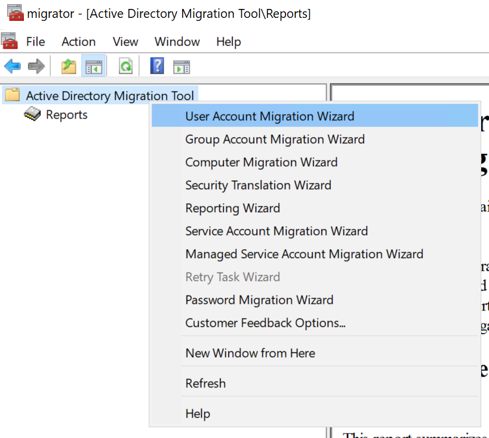The height and width of the screenshot is (438, 489).
Task: Toggle the Show/Hide Action Pane icon
Action: click(182, 67)
